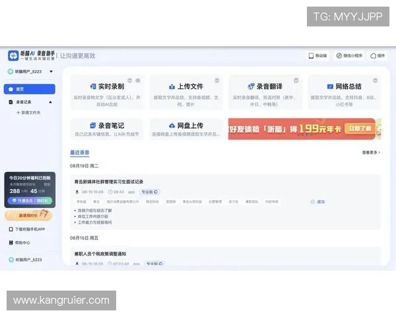
Task: Open the 上传文件 upload card
Action: click(186, 92)
